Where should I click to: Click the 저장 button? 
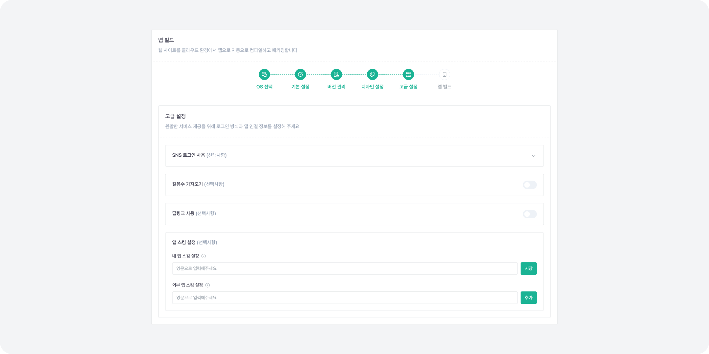pos(528,268)
